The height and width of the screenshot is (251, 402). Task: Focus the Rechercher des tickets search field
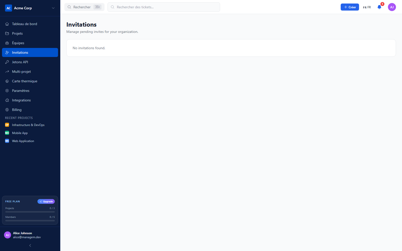point(164,7)
